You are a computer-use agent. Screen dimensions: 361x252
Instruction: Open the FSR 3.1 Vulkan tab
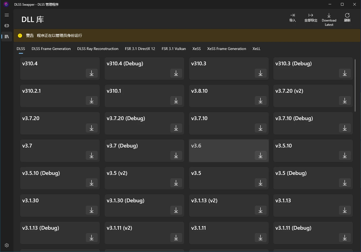174,49
